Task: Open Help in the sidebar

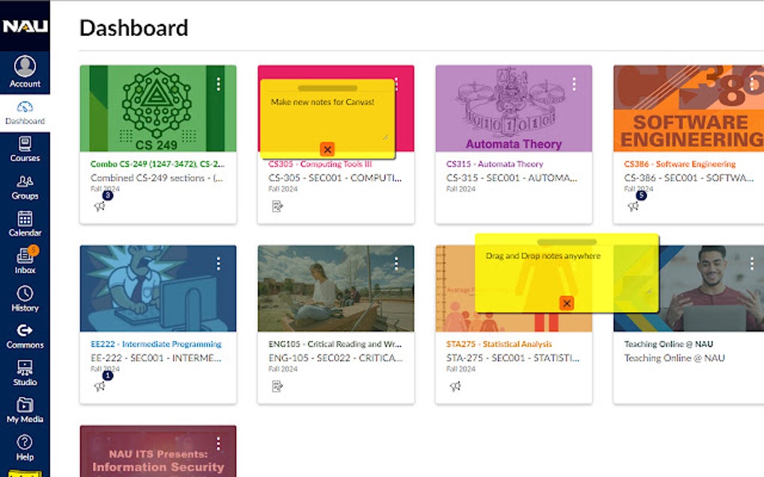Action: click(x=25, y=446)
